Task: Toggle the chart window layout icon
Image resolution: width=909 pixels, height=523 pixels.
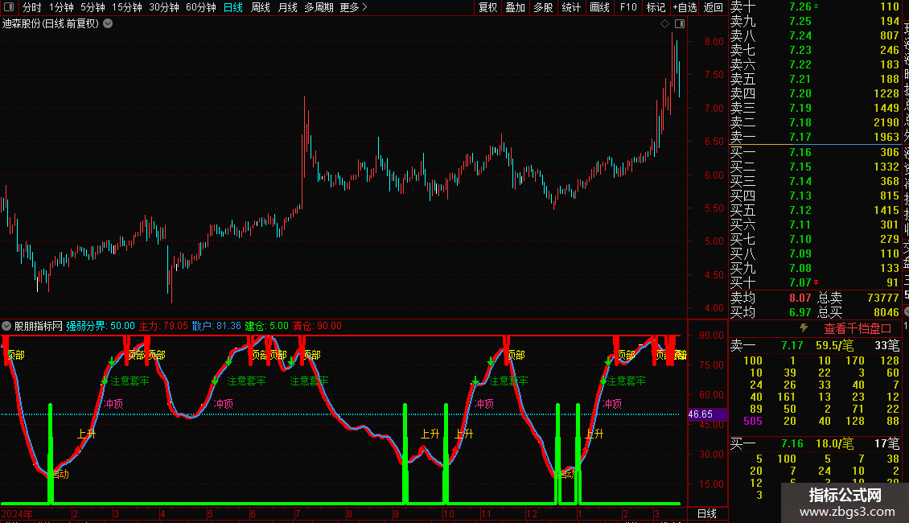Action: tap(680, 24)
